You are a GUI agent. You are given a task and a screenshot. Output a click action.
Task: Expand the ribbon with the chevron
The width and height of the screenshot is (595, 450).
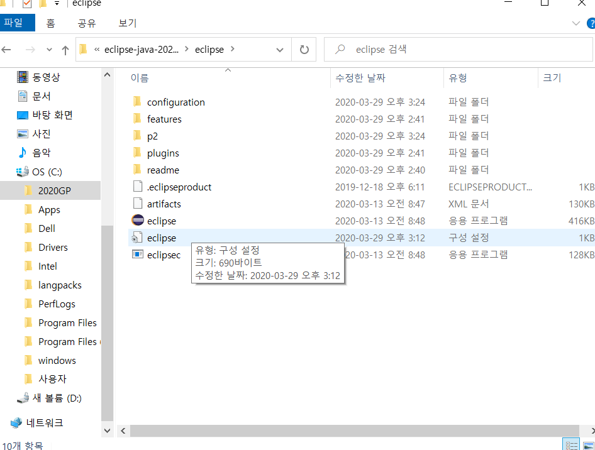coord(576,23)
